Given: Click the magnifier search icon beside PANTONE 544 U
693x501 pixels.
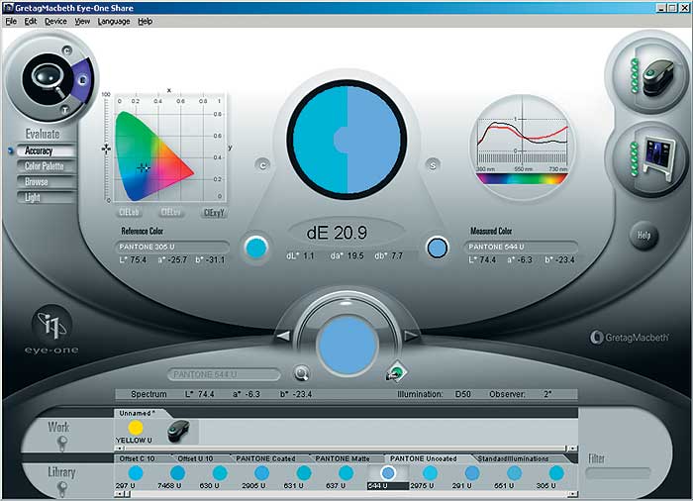Looking at the screenshot, I should 301,374.
